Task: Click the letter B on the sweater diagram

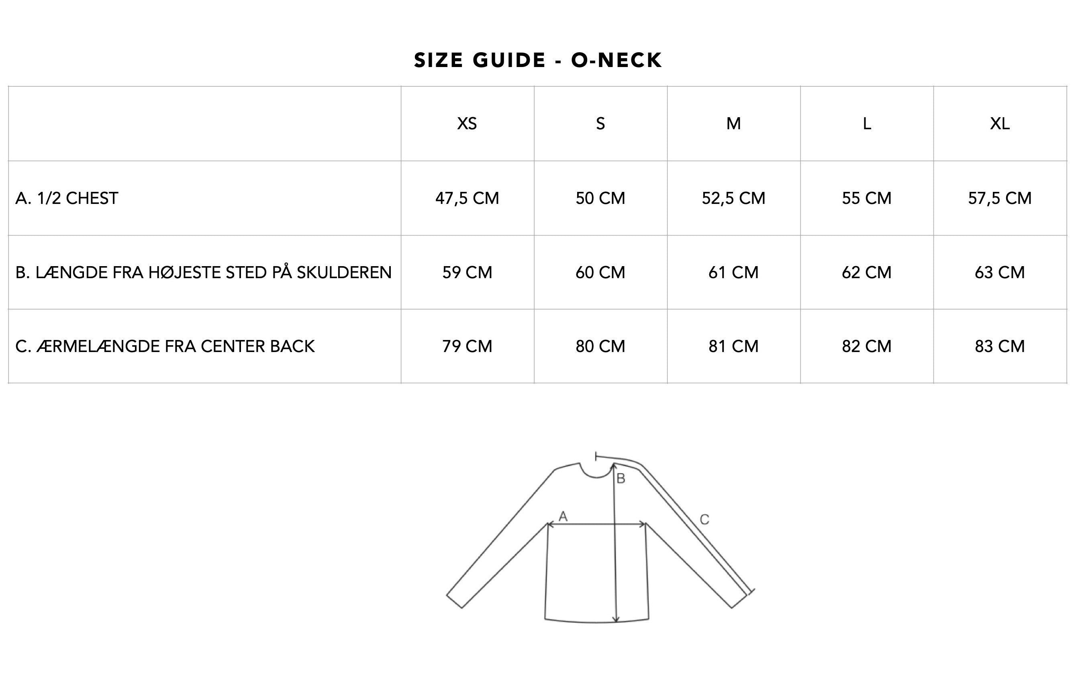Action: [x=621, y=479]
